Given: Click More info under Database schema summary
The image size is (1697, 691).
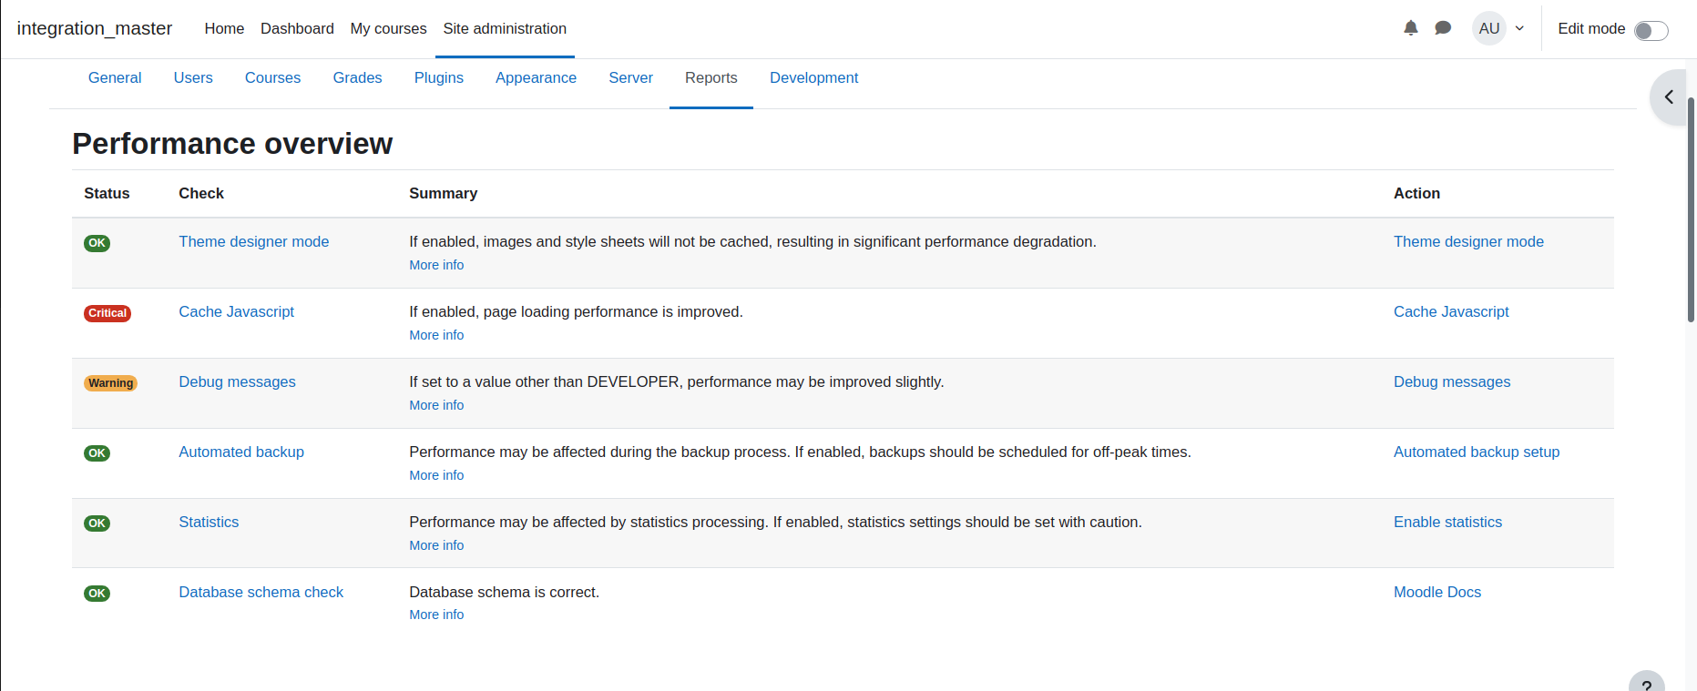Looking at the screenshot, I should [436, 615].
